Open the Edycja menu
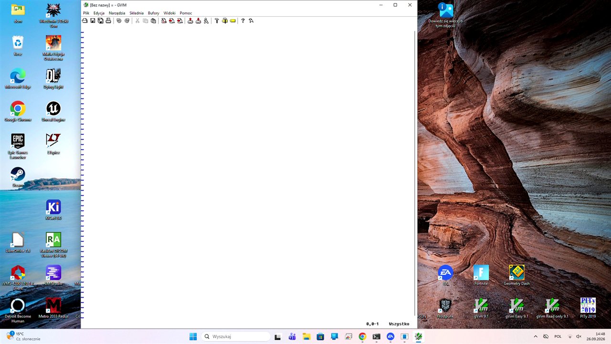 [x=99, y=13]
